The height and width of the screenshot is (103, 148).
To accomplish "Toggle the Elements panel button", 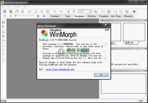I will coord(128,16).
